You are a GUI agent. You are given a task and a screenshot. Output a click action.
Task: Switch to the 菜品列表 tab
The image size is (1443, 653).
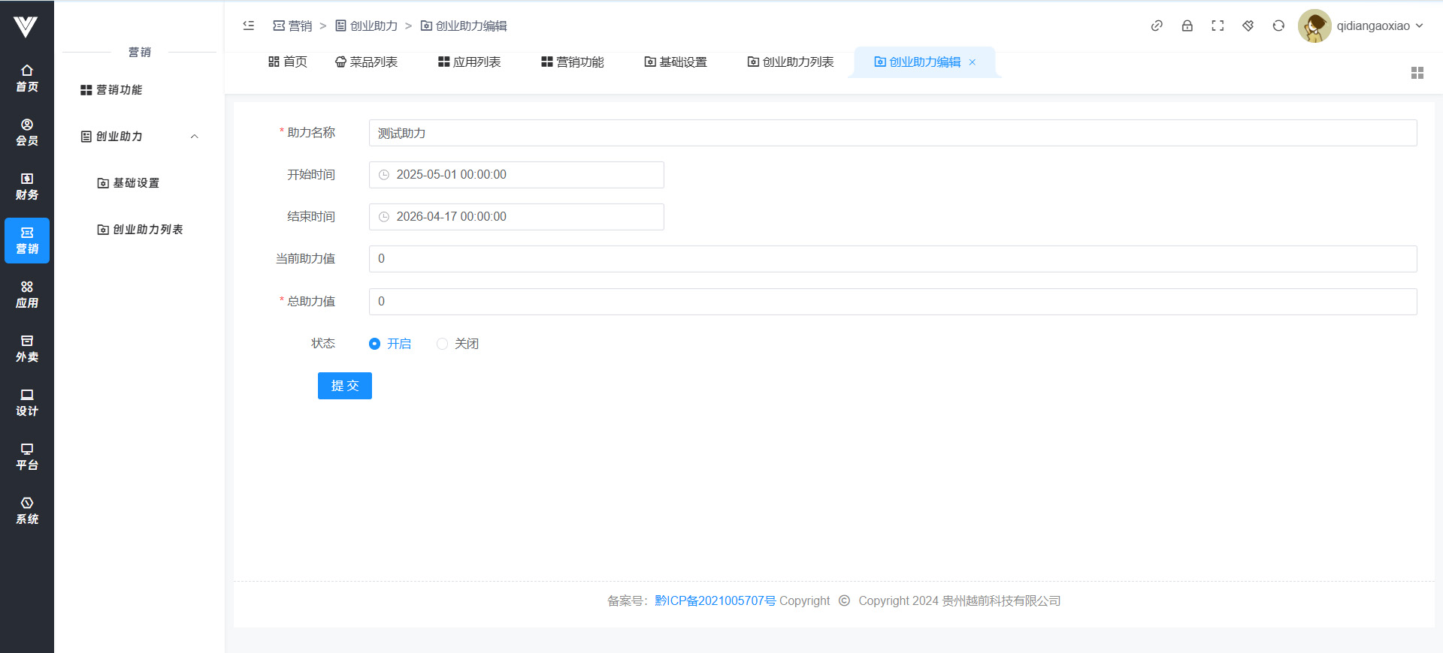pos(366,62)
